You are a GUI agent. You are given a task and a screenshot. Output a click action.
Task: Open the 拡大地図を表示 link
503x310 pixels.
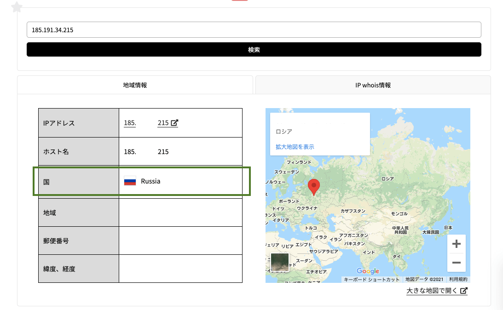(x=295, y=147)
